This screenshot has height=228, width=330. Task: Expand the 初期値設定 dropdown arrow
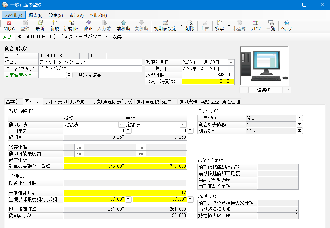[181, 26]
